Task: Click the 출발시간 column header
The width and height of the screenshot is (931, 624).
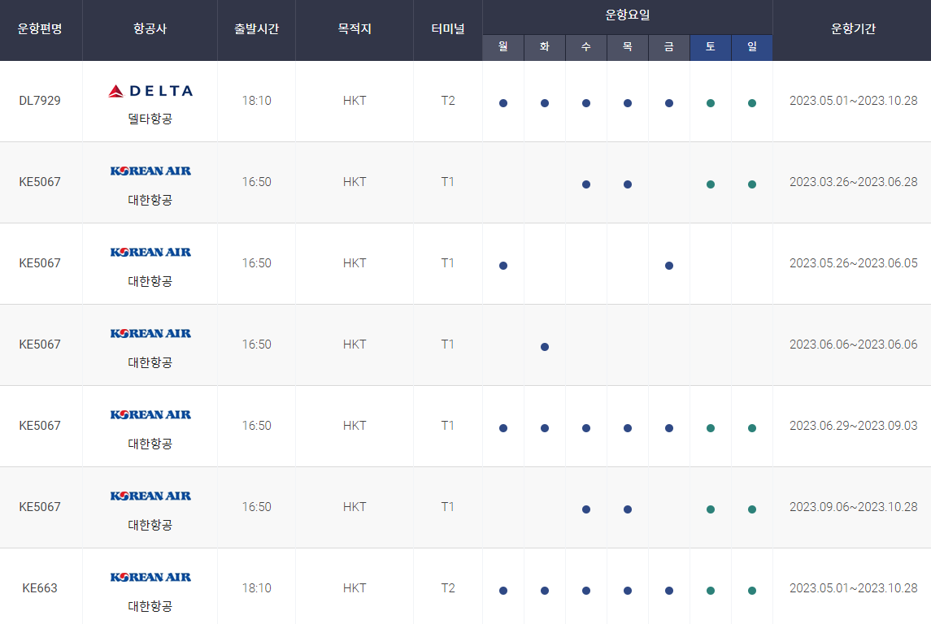Action: coord(256,28)
